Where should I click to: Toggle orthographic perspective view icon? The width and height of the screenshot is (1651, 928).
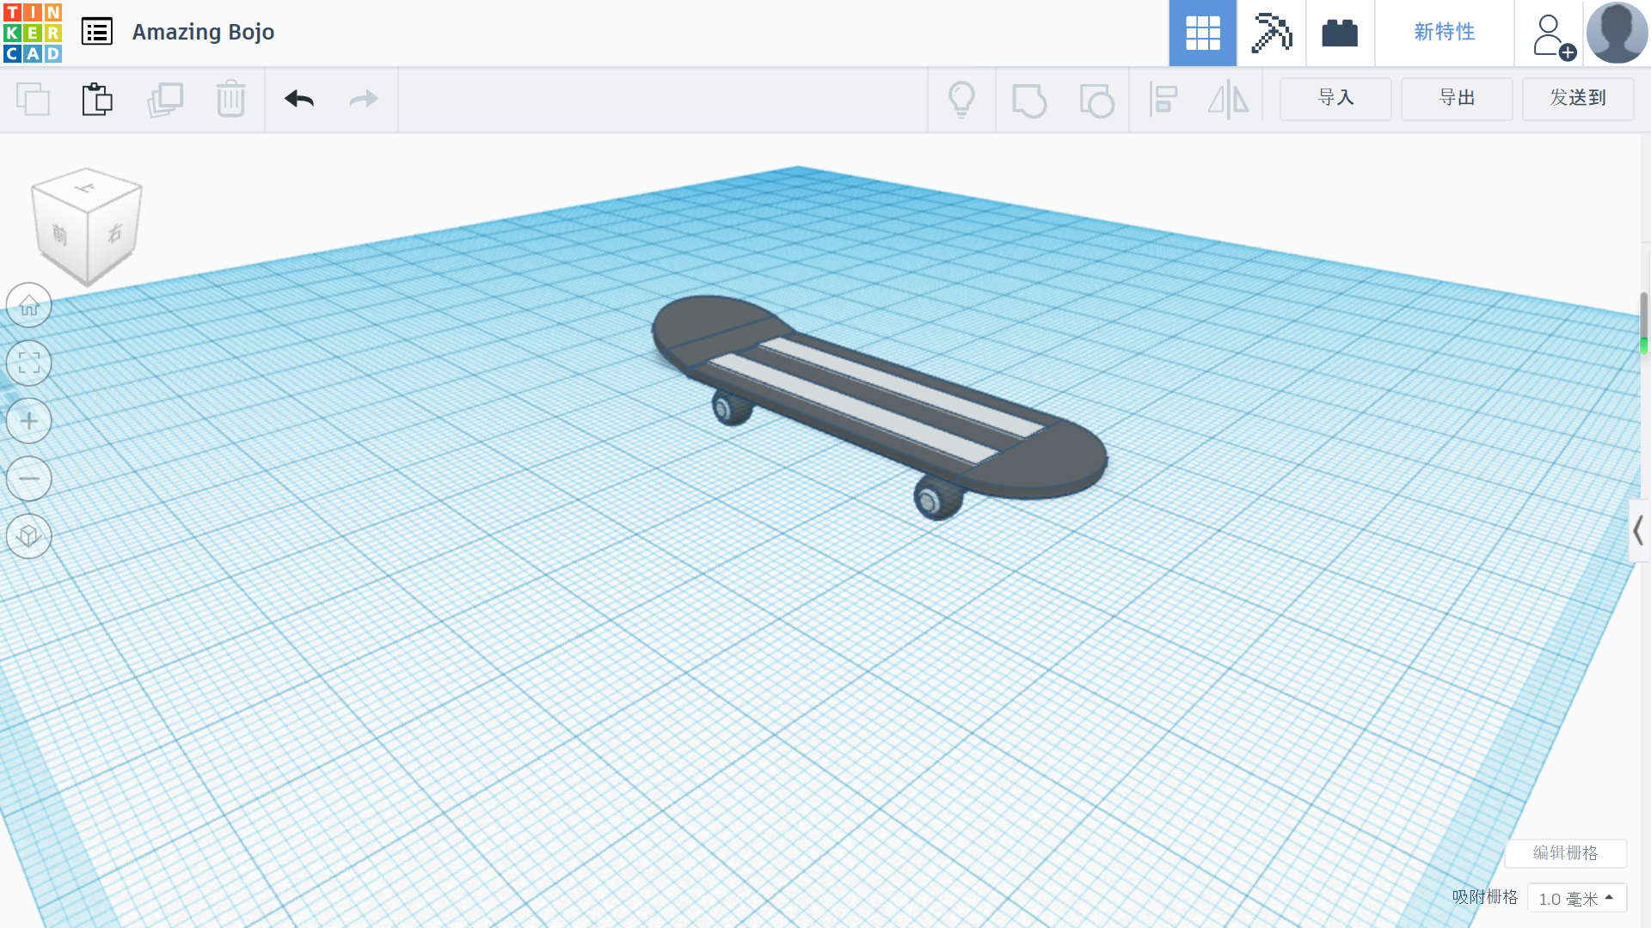click(29, 536)
